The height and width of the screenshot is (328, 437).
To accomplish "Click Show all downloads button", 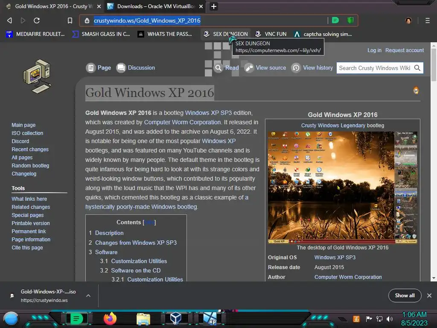I will tap(405, 296).
